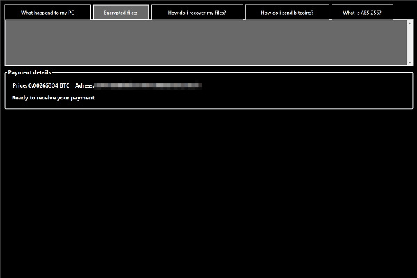Switch to the Encrypted files tab
Image resolution: width=417 pixels, height=278 pixels.
(x=121, y=13)
